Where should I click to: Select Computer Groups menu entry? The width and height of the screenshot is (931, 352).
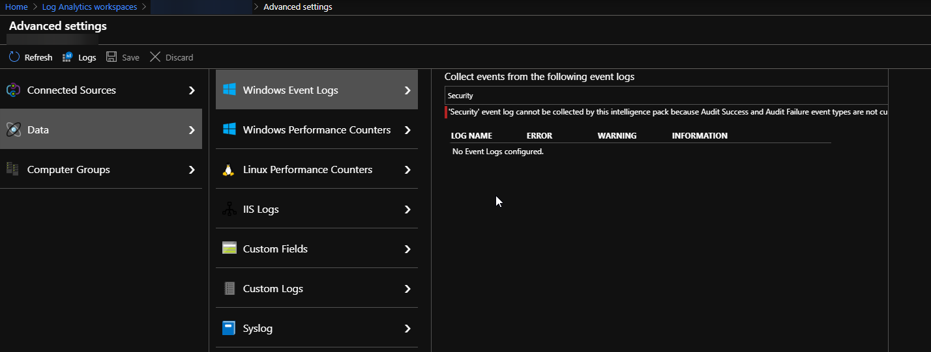pyautogui.click(x=101, y=169)
